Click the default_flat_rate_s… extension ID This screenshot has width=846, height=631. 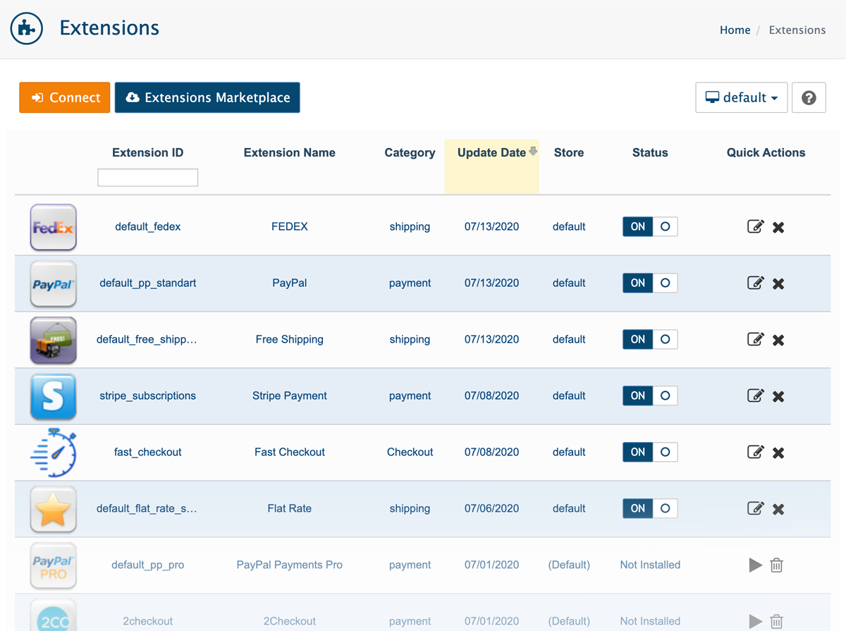147,508
